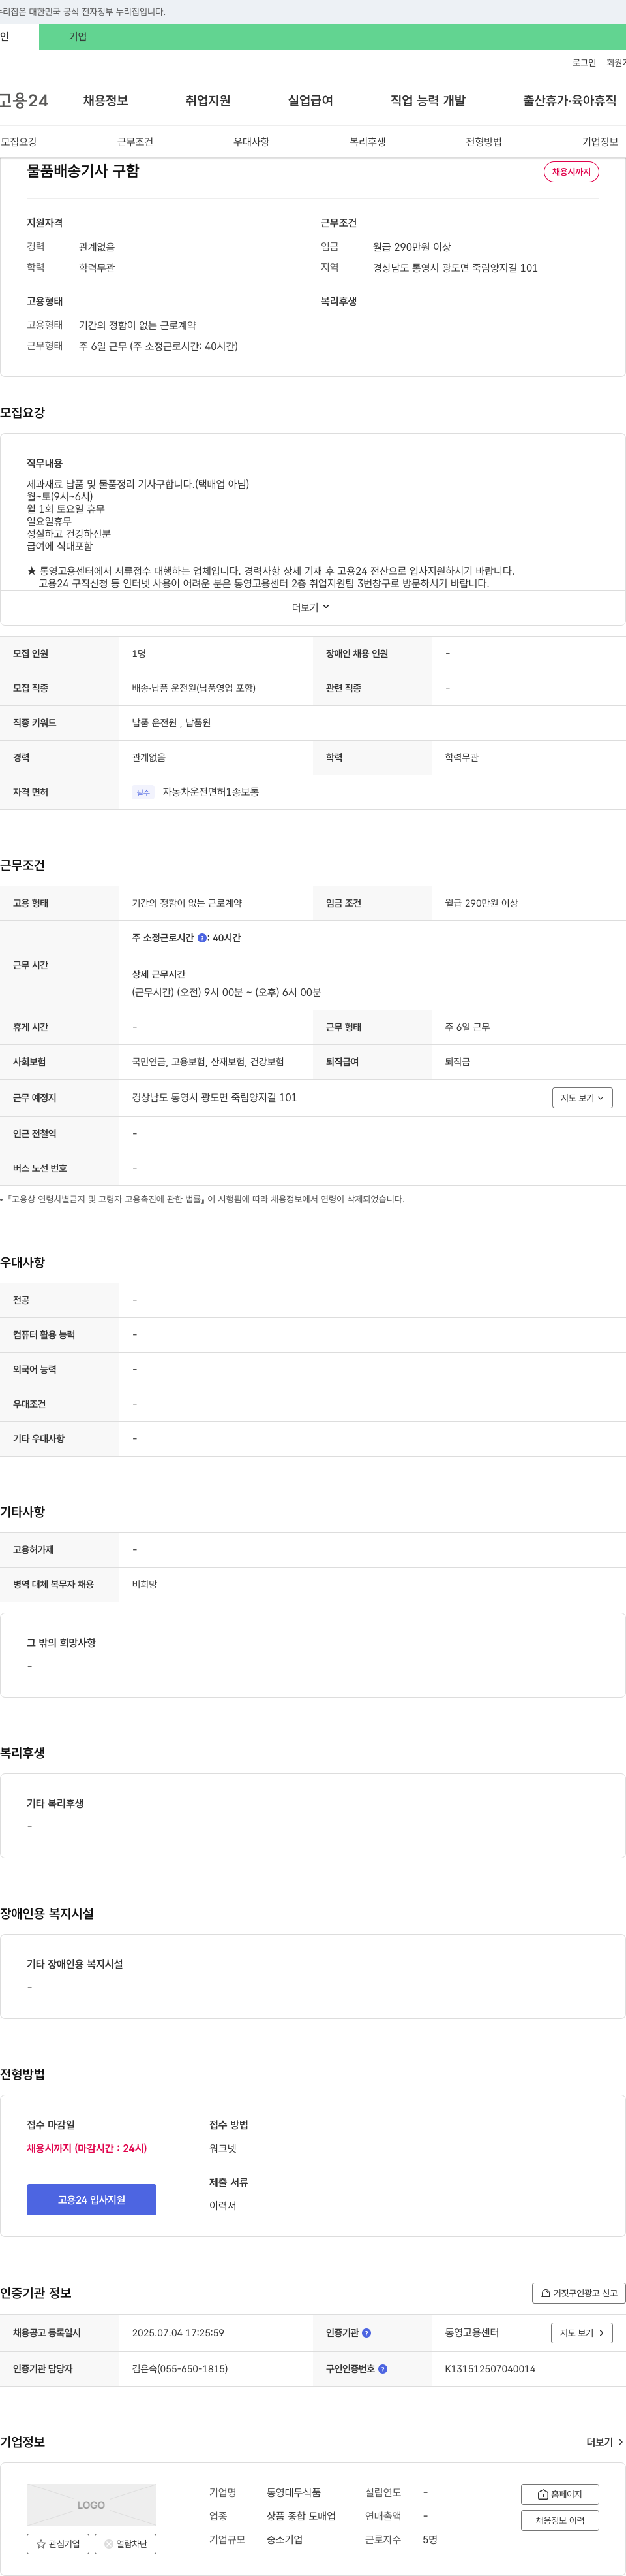Switch to the 기업 tab
Image resolution: width=626 pixels, height=2576 pixels.
[78, 37]
